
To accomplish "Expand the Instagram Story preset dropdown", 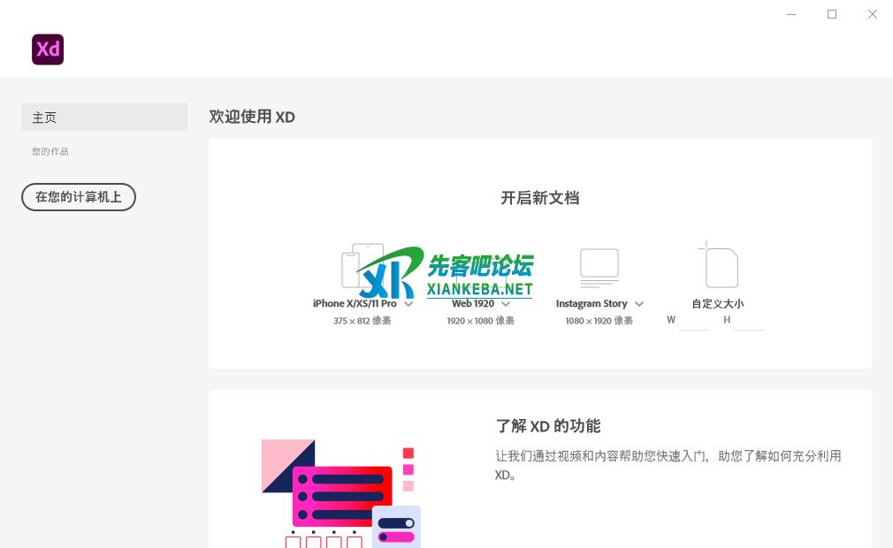I will click(639, 304).
